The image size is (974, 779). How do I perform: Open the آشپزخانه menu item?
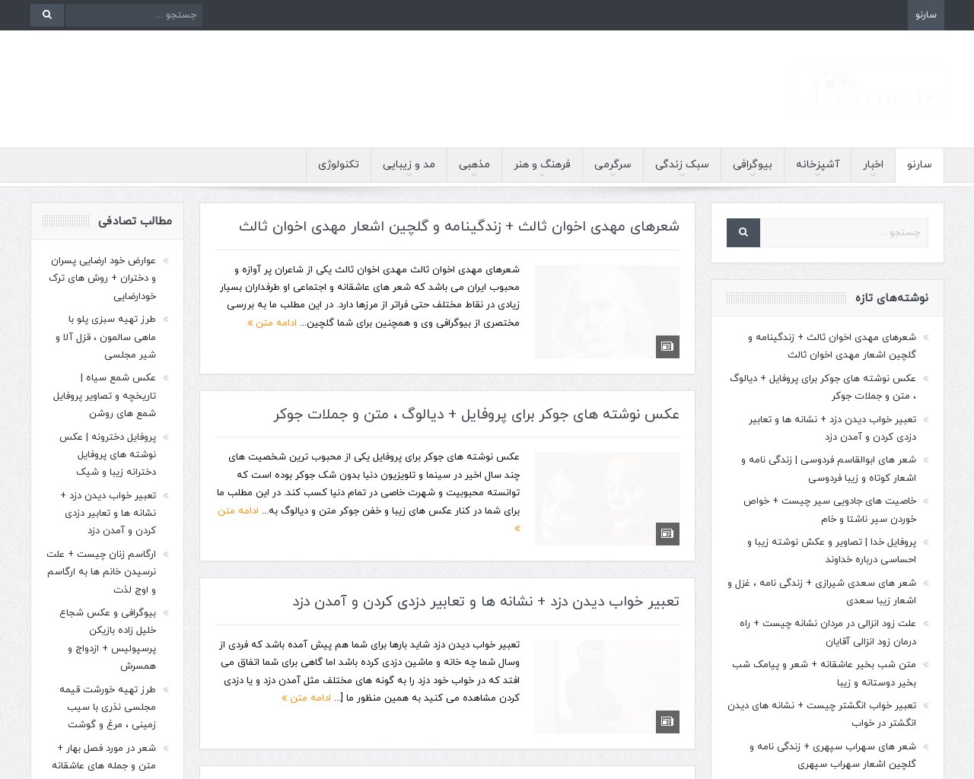pyautogui.click(x=817, y=164)
